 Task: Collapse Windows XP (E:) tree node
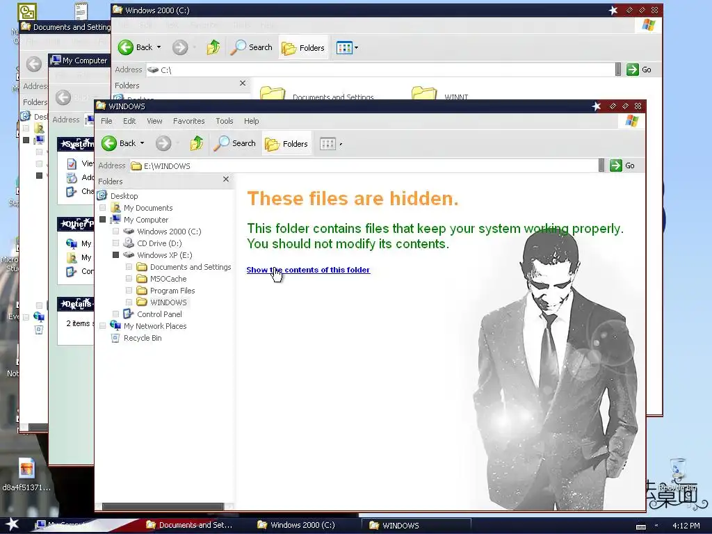[116, 255]
